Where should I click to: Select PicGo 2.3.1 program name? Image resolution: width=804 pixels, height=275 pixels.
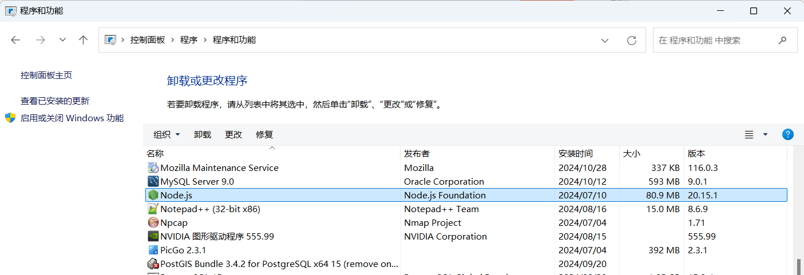click(183, 250)
